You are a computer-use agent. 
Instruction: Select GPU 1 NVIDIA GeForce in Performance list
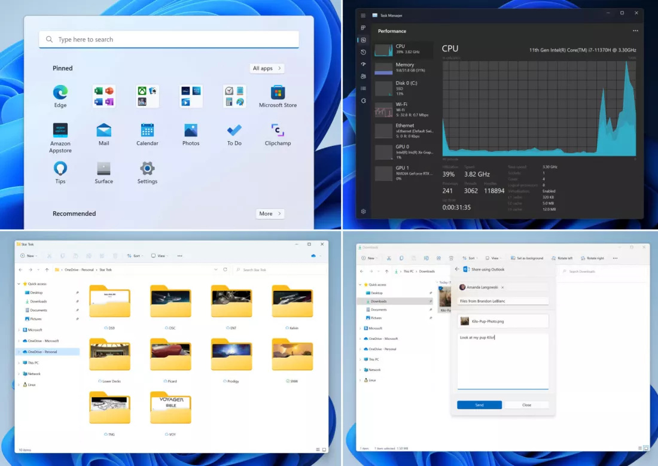(x=404, y=173)
